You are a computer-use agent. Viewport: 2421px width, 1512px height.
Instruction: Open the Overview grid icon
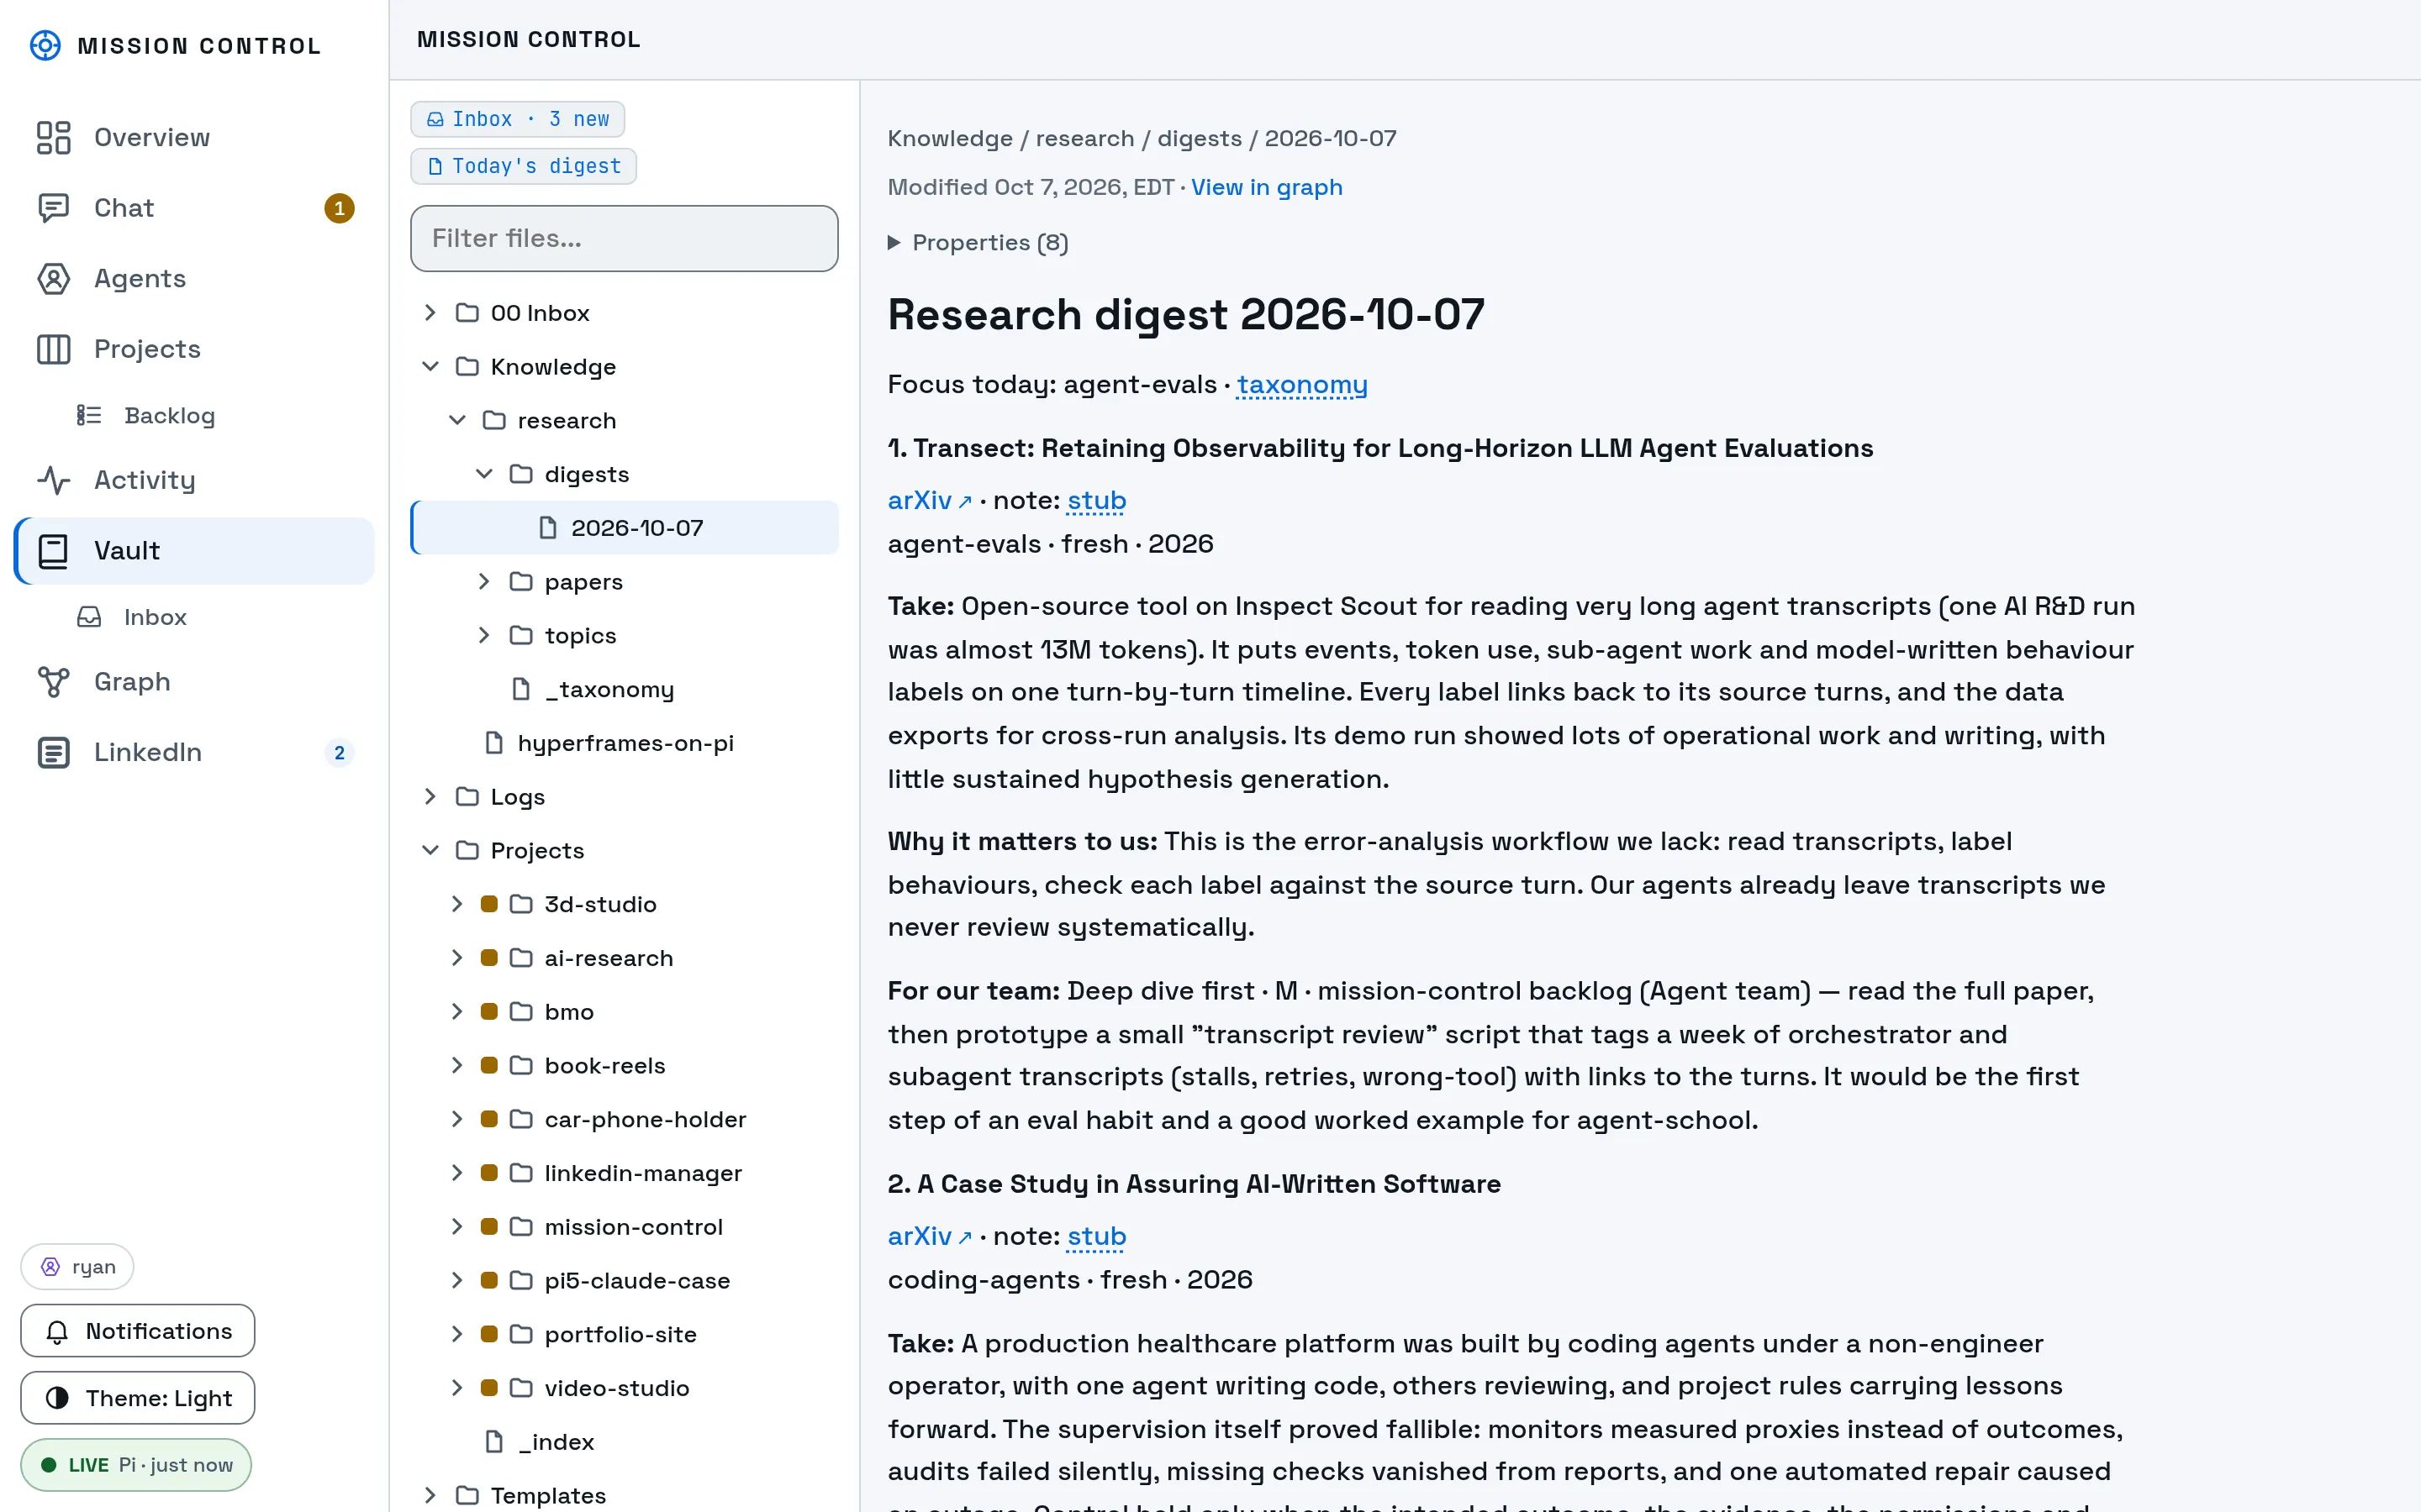click(53, 137)
